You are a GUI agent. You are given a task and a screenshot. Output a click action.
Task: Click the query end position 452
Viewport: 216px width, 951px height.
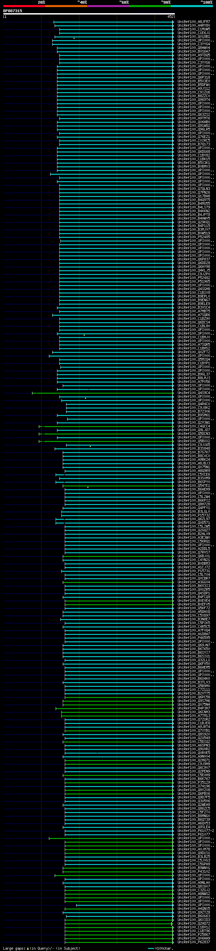point(170,17)
